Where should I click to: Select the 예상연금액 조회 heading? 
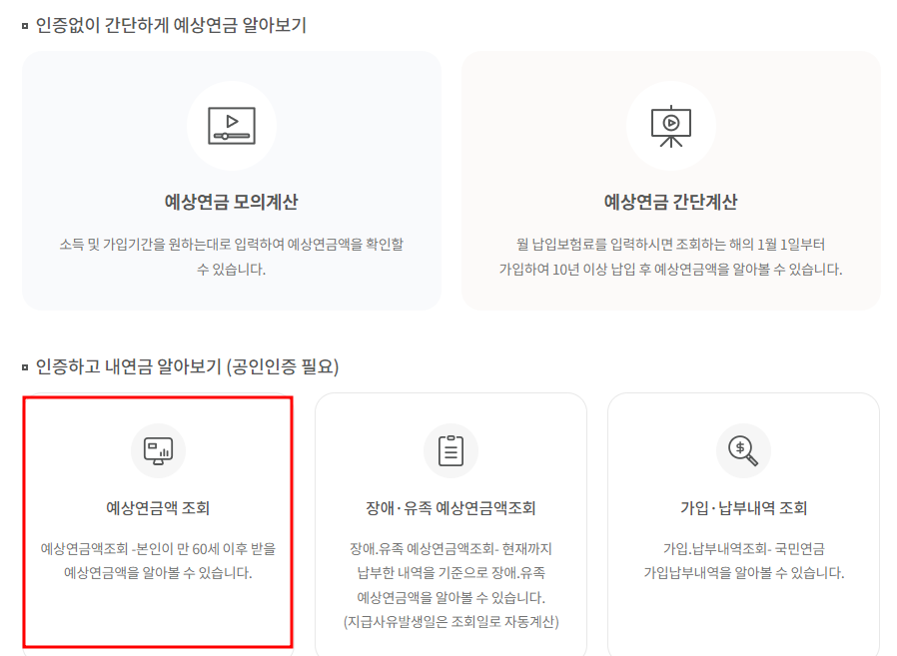pyautogui.click(x=158, y=508)
